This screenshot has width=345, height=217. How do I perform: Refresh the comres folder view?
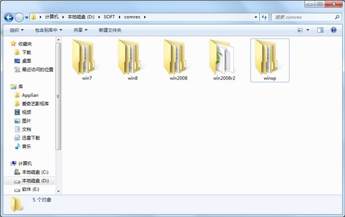pos(264,17)
